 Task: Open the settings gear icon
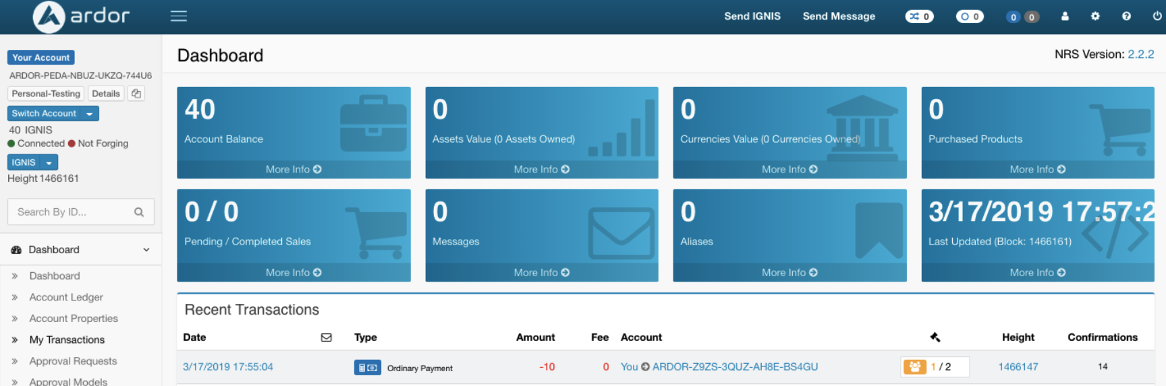click(1095, 16)
